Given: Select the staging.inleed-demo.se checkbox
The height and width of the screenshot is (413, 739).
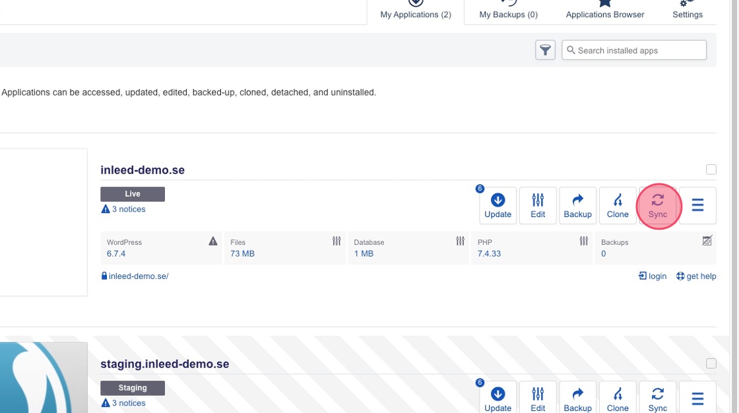Looking at the screenshot, I should coord(711,364).
